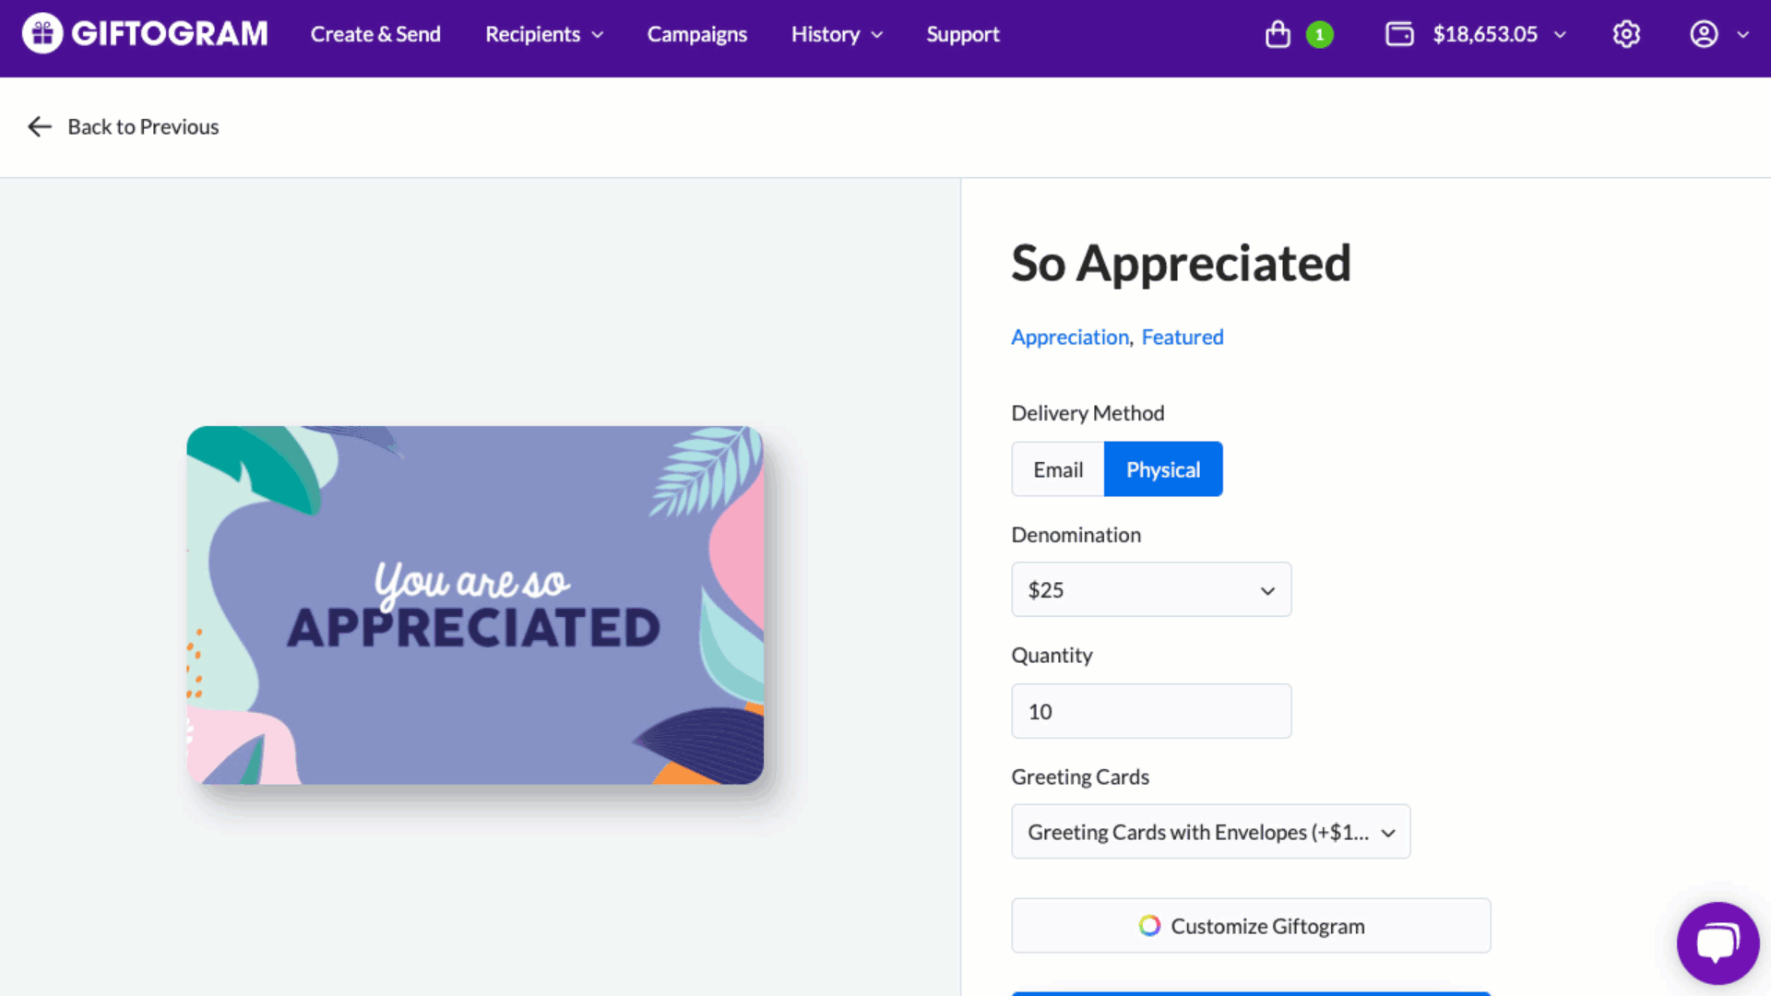Open settings via the gear icon
1771x996 pixels.
(x=1626, y=34)
